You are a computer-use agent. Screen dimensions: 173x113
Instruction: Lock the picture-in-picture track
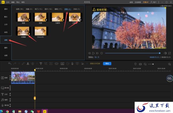(10, 88)
